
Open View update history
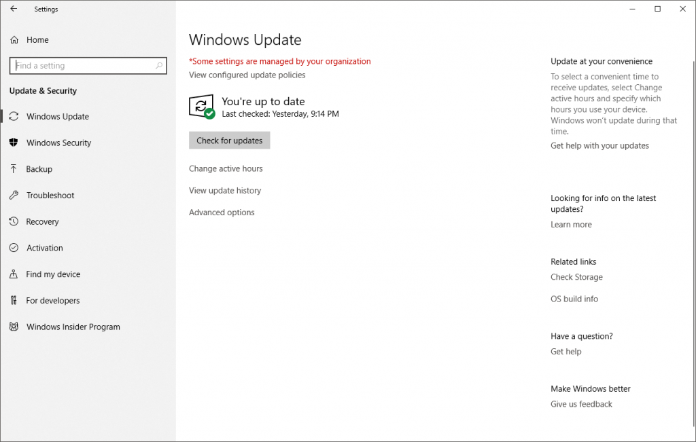[x=225, y=190]
